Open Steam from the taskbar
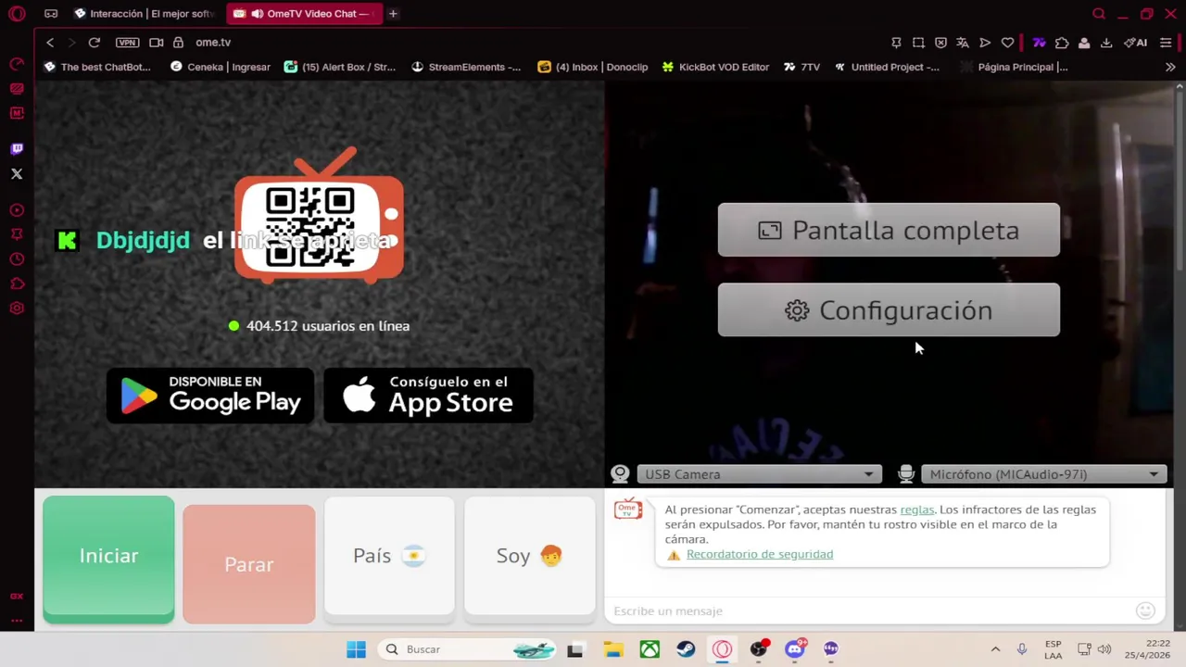1186x667 pixels. point(686,649)
